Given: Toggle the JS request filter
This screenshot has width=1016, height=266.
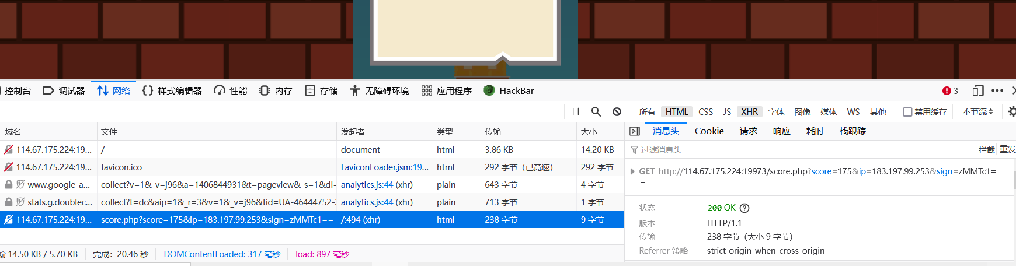Looking at the screenshot, I should [727, 112].
